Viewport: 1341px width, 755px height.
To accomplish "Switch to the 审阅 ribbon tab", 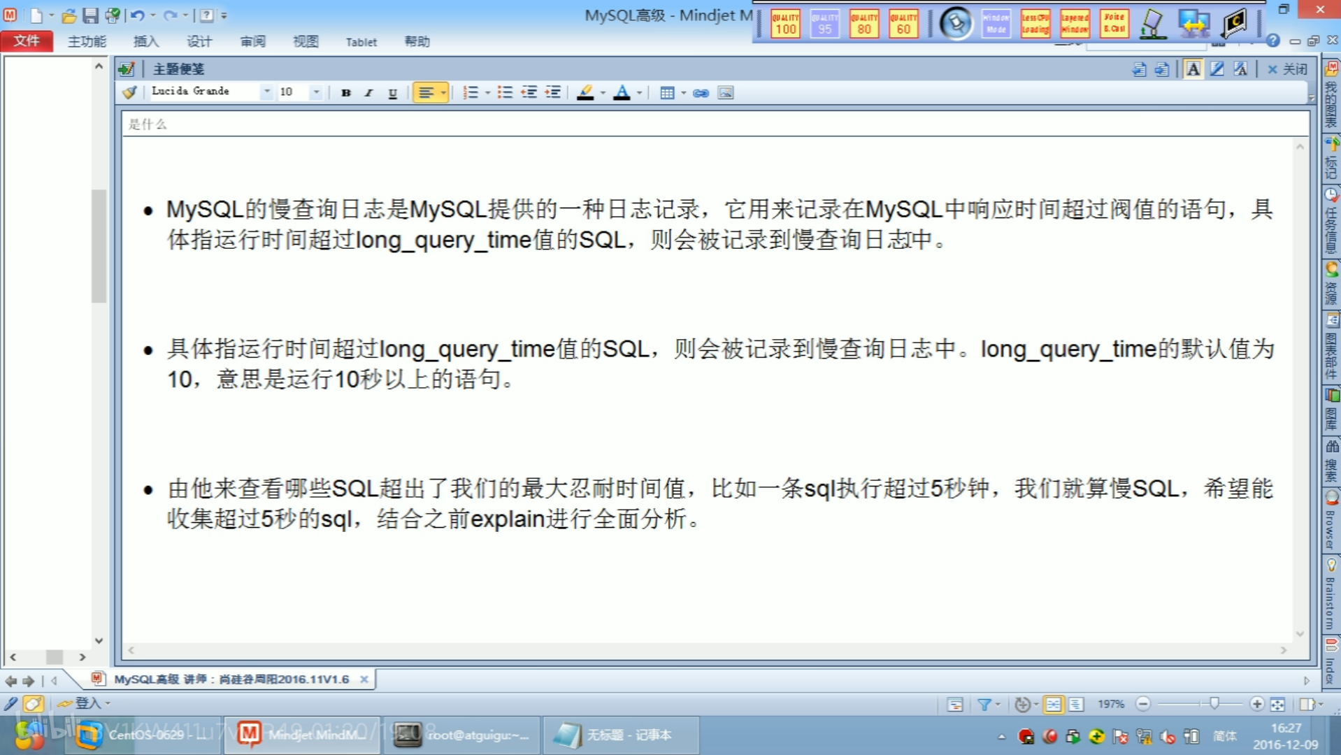I will [x=252, y=41].
